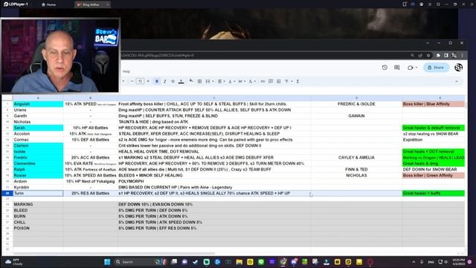
Task: Open the horizontal align dropdown
Action: coord(221,81)
